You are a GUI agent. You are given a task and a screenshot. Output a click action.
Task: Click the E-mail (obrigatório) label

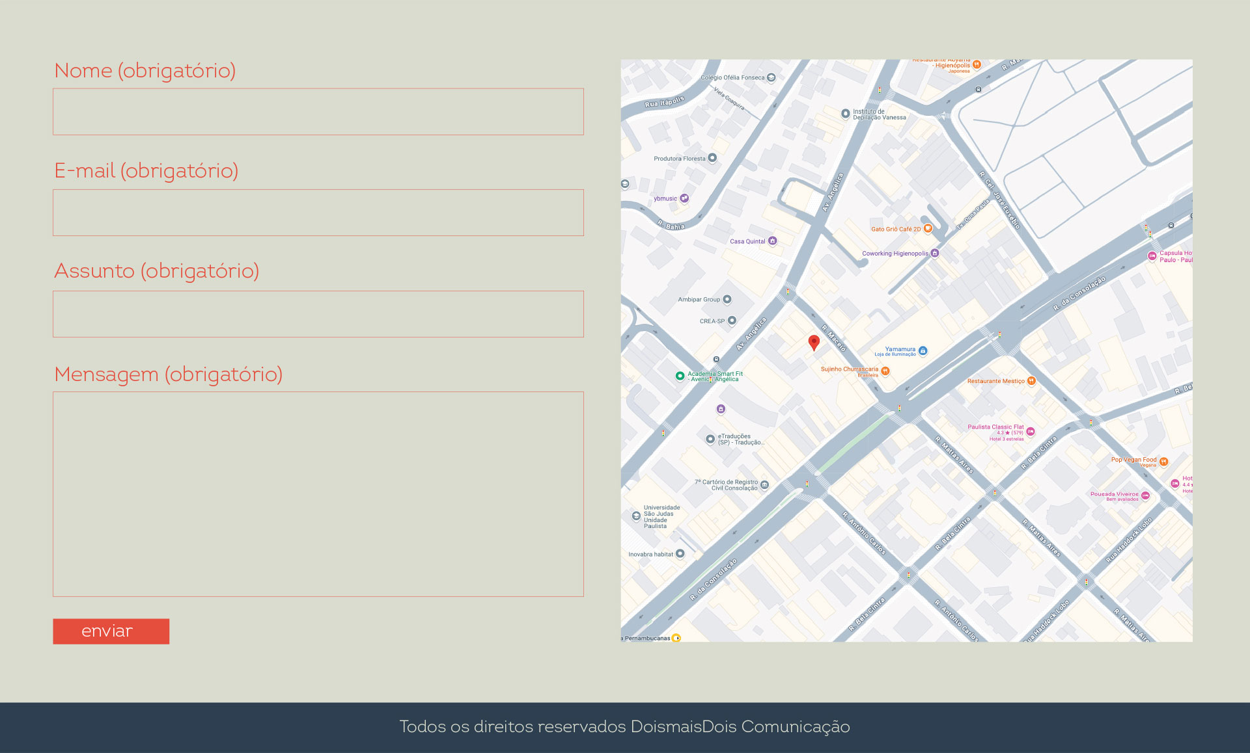146,170
